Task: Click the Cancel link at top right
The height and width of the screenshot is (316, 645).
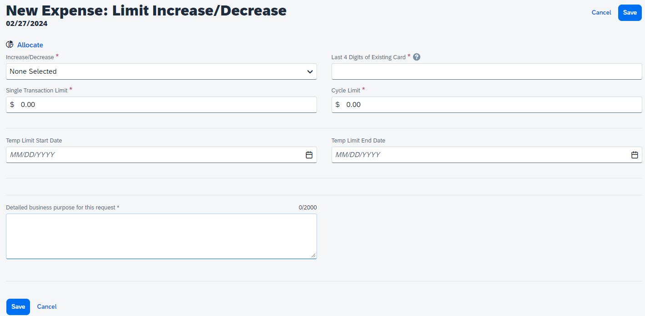Action: pyautogui.click(x=601, y=13)
